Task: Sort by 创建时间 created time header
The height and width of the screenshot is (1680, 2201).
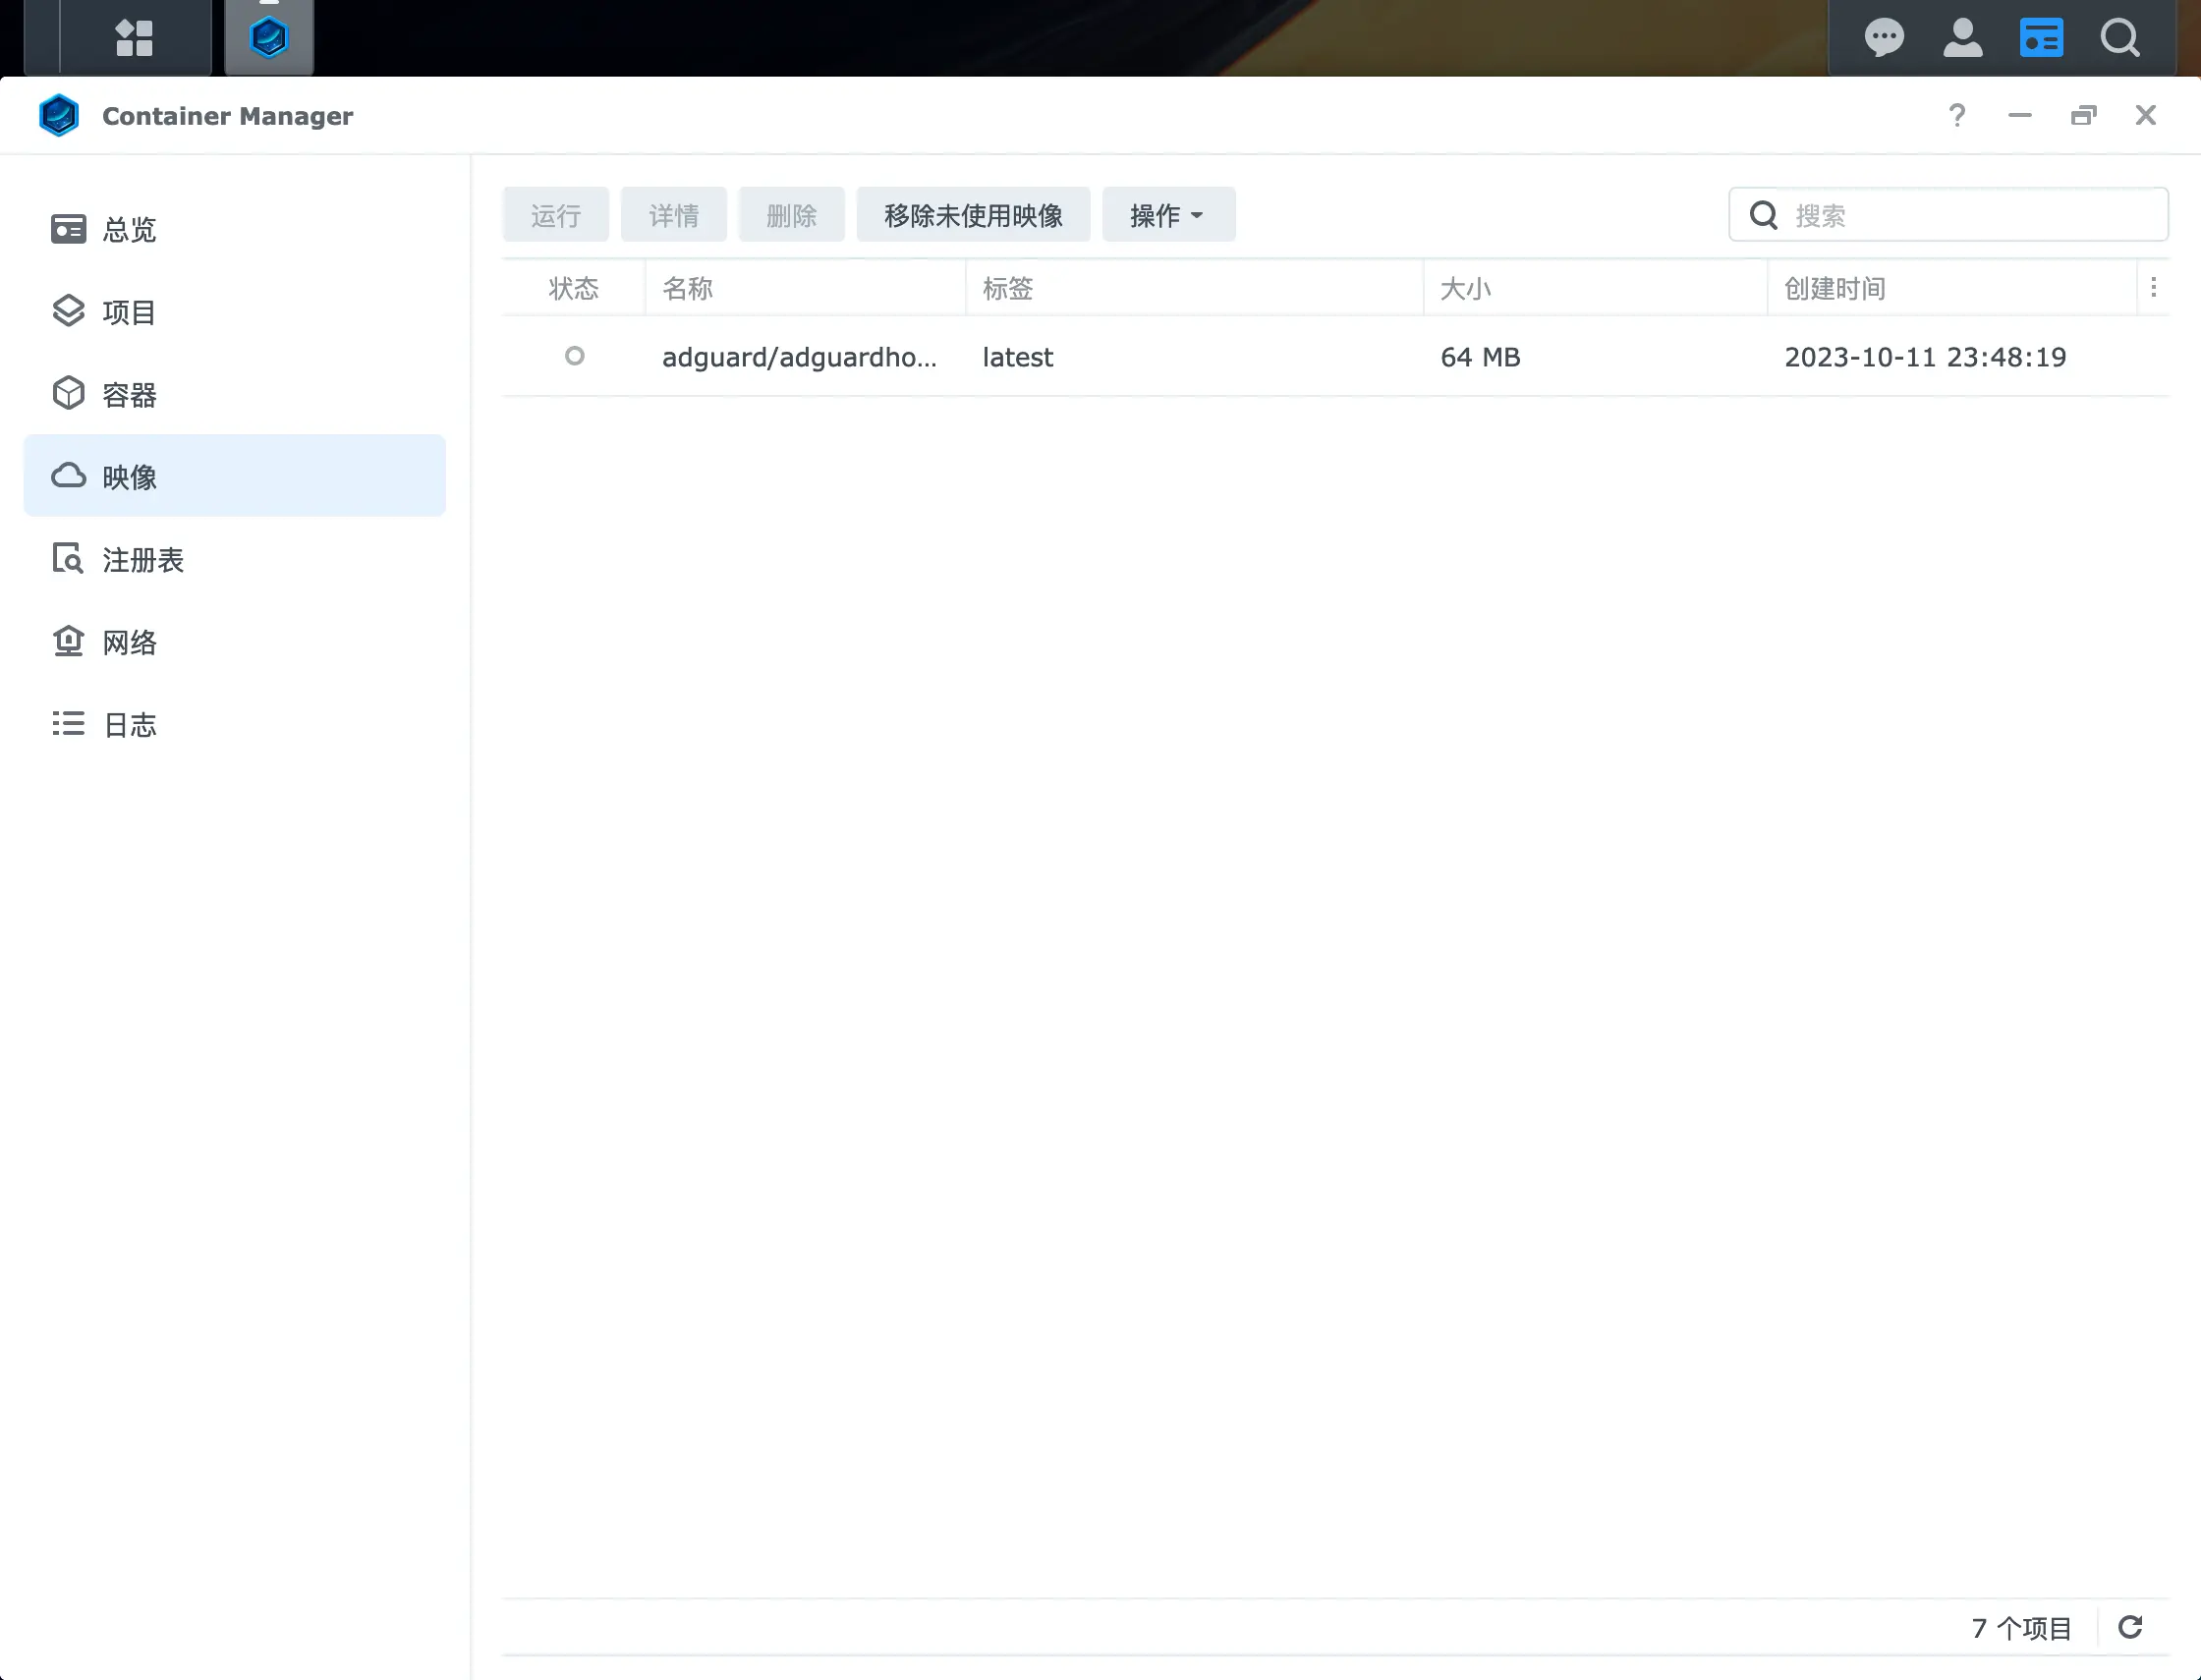Action: tap(1952, 288)
